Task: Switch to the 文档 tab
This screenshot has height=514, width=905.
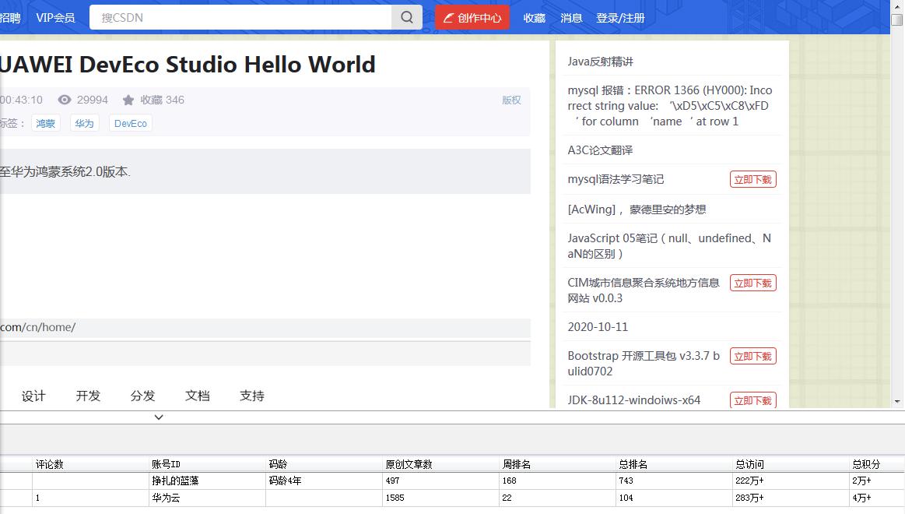Action: (x=197, y=396)
